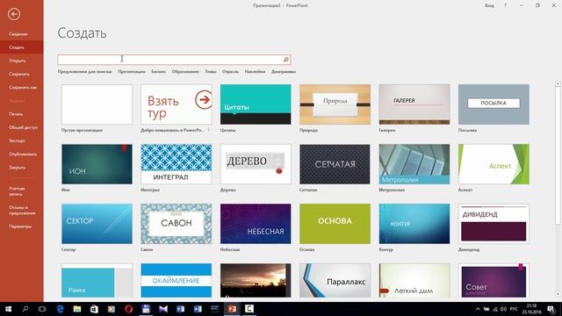
Task: Click Закрыть in the sidebar
Action: tap(17, 168)
